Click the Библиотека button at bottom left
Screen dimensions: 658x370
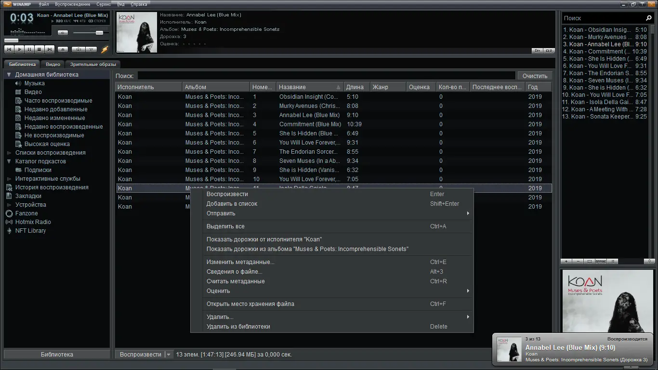click(x=57, y=355)
